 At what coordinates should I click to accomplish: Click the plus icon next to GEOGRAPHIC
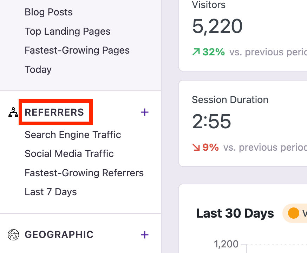coord(144,235)
